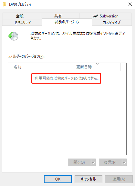
Task: Click the Subversion turtle icon
Action: (x=95, y=16)
